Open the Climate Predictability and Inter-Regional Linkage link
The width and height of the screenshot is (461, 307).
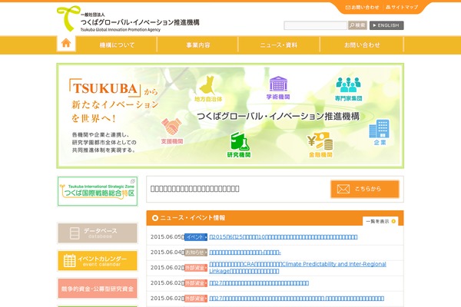[x=297, y=267]
